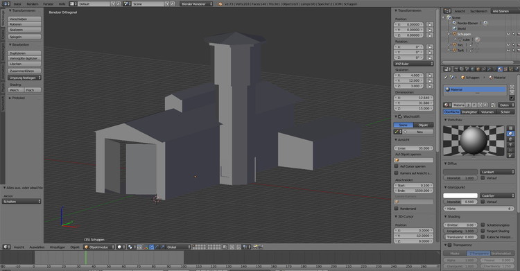
Task: Select the rotate manipulator icon in the header
Action: click(157, 247)
